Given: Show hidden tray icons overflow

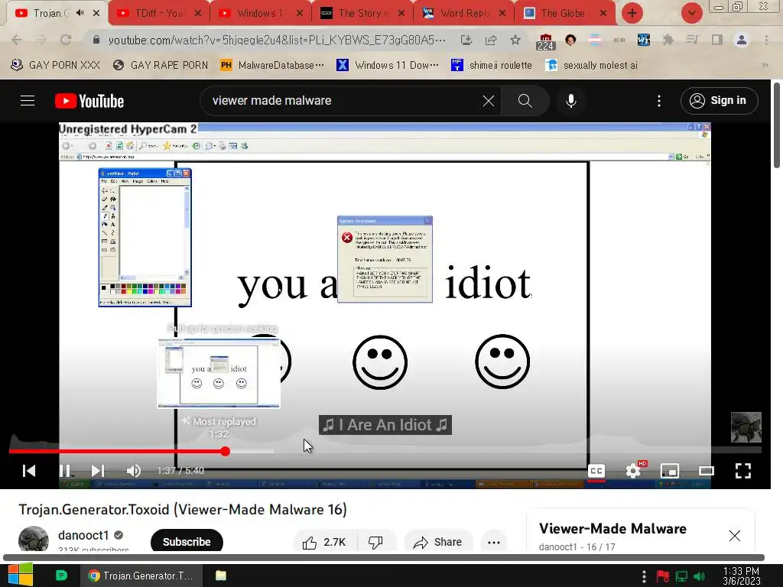Looking at the screenshot, I should (x=644, y=576).
